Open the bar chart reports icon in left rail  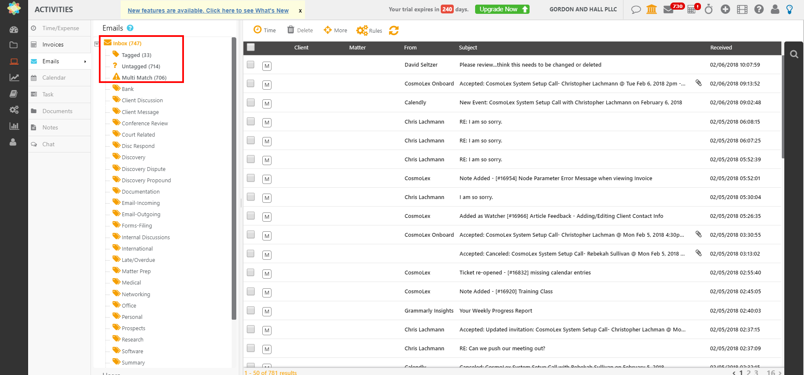pyautogui.click(x=14, y=126)
